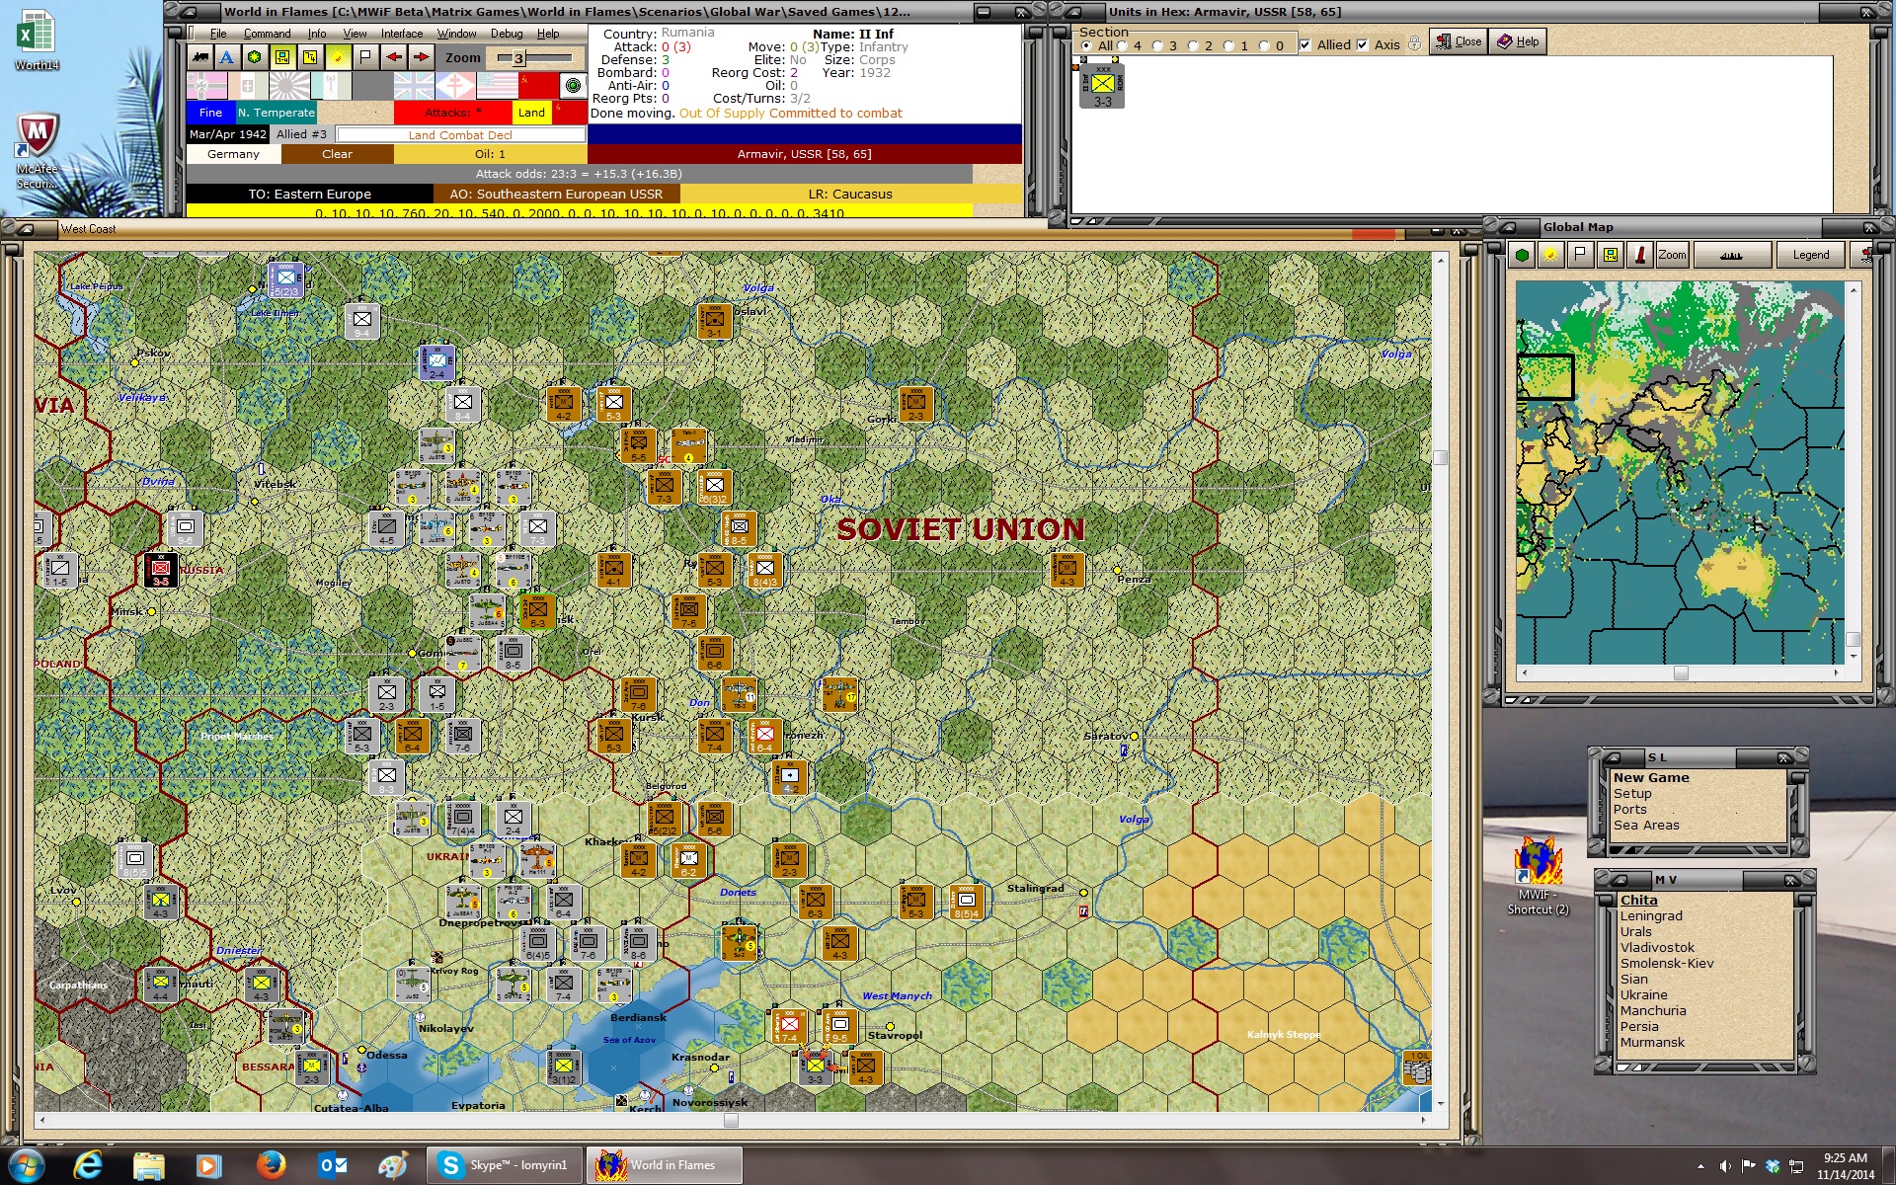Open the Command menu
Image resolution: width=1896 pixels, height=1185 pixels.
point(268,34)
